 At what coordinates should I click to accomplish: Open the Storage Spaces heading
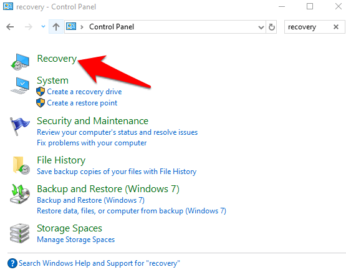(69, 228)
